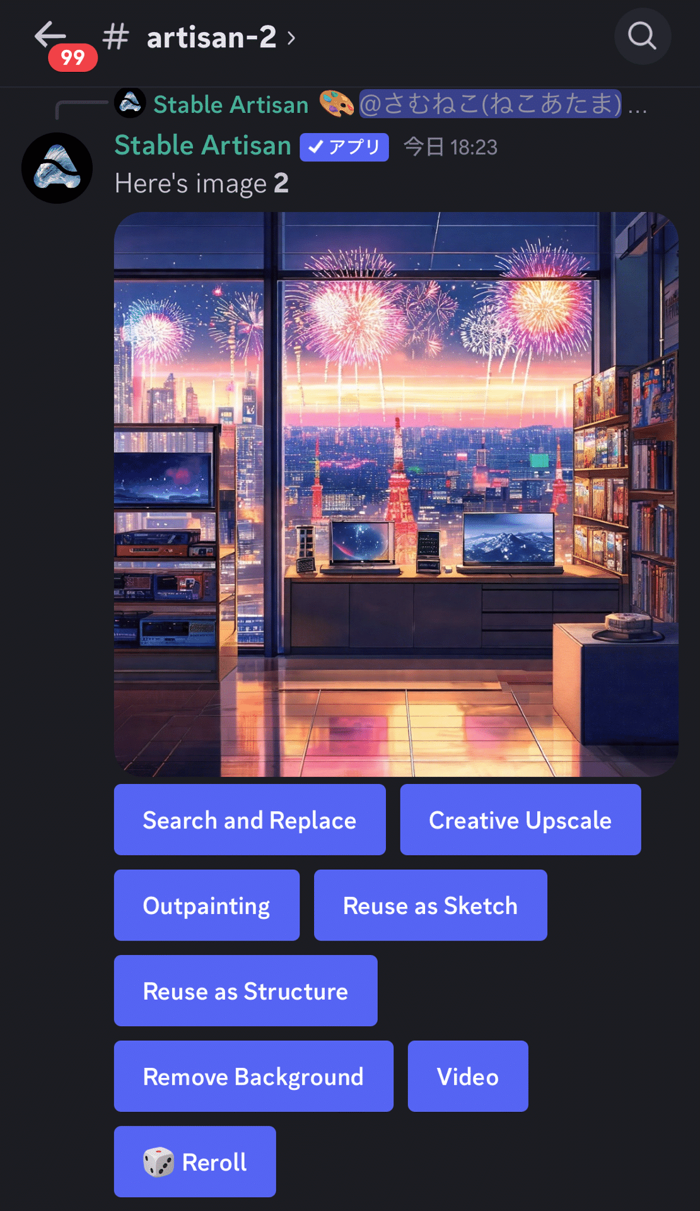700x1211 pixels.
Task: Tap the 99 unread notifications badge
Action: point(73,58)
